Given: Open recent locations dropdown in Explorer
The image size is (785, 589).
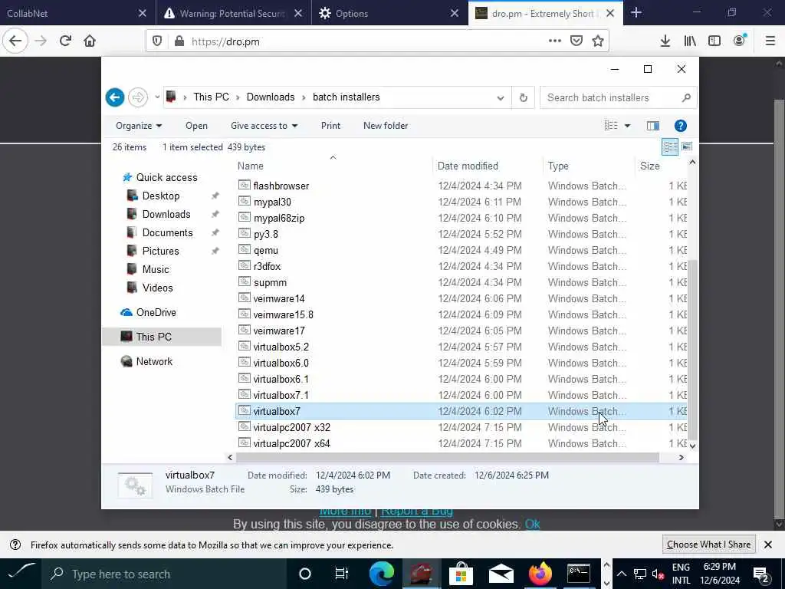Looking at the screenshot, I should [x=156, y=97].
